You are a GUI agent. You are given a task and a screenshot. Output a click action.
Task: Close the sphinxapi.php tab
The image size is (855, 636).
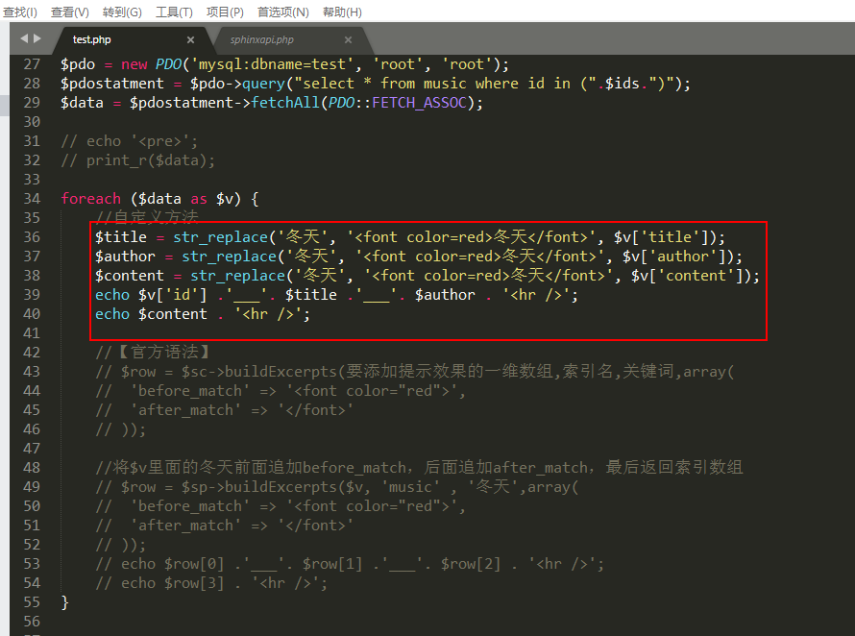click(x=348, y=40)
